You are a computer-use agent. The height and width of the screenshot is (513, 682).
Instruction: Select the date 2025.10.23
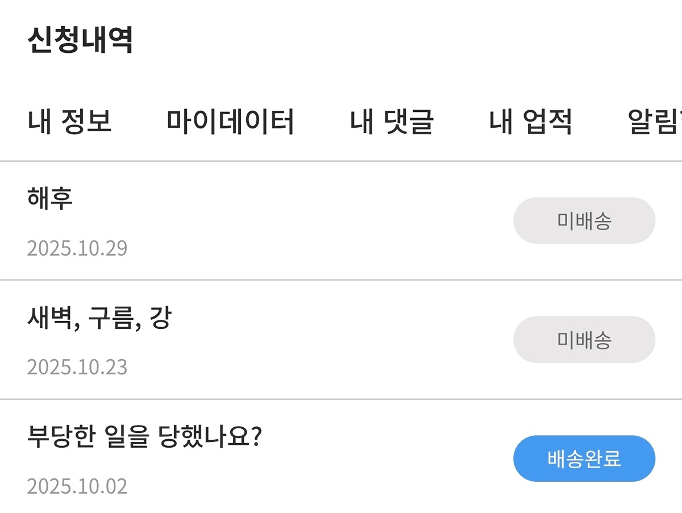77,367
